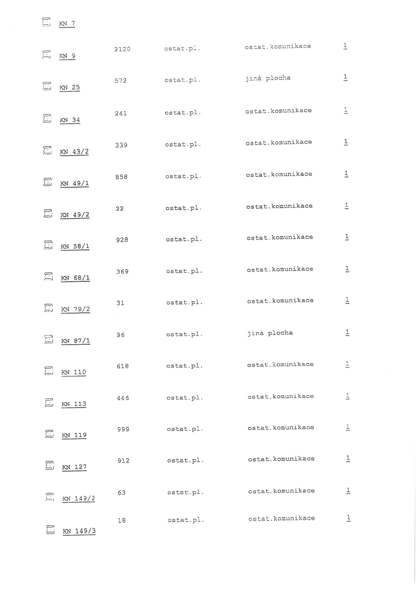
Task: Click the map icon beside KN 25
Action: (x=47, y=86)
